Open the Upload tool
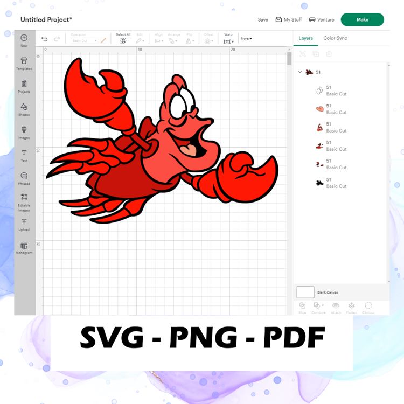This screenshot has width=404, height=404. pyautogui.click(x=24, y=225)
